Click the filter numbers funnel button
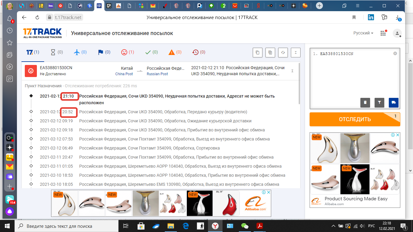Screen dimensions: 413x232 (379, 103)
